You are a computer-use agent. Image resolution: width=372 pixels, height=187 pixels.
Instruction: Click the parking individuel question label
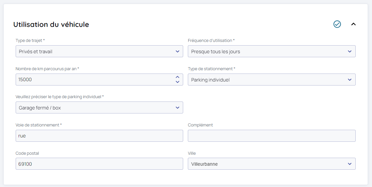[60, 97]
